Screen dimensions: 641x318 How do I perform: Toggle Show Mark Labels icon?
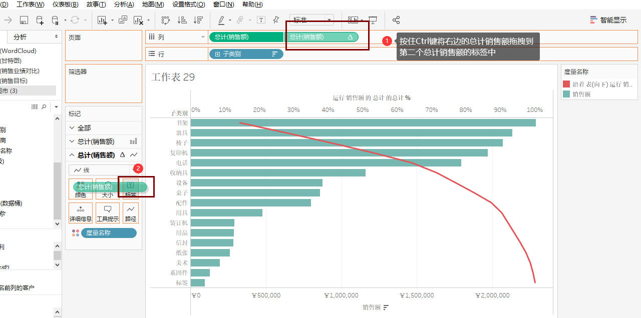(x=261, y=20)
